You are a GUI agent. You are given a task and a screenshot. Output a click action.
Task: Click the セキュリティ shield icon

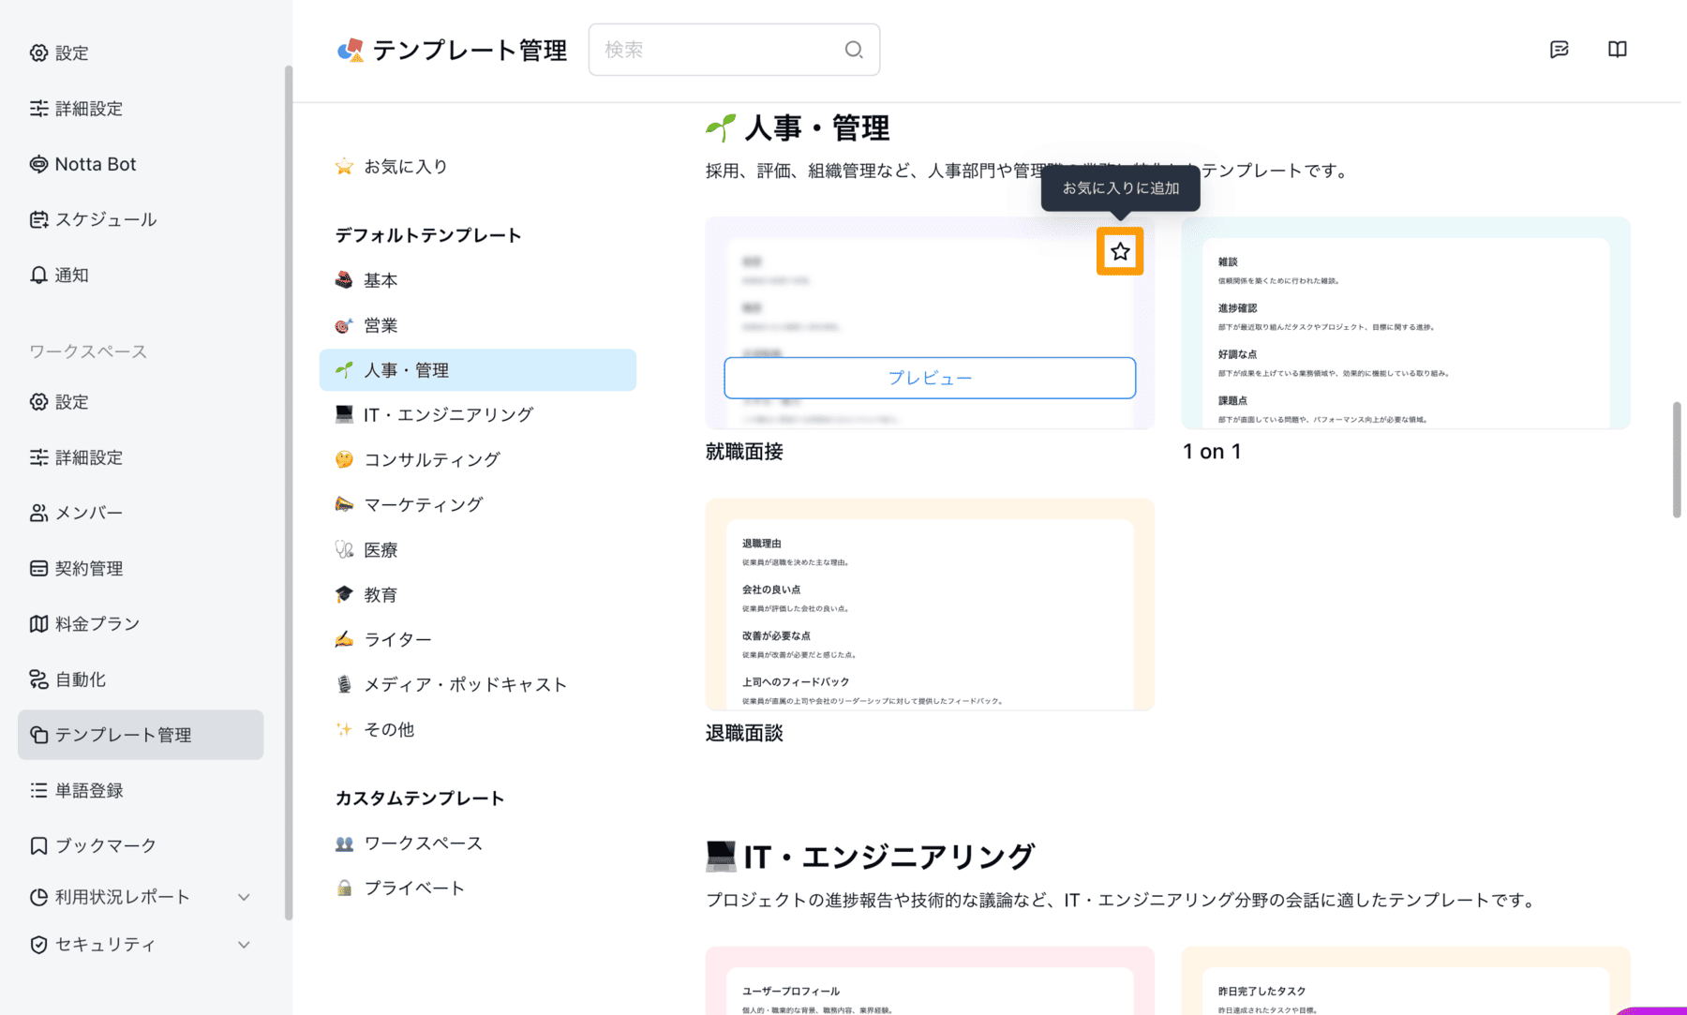[38, 945]
